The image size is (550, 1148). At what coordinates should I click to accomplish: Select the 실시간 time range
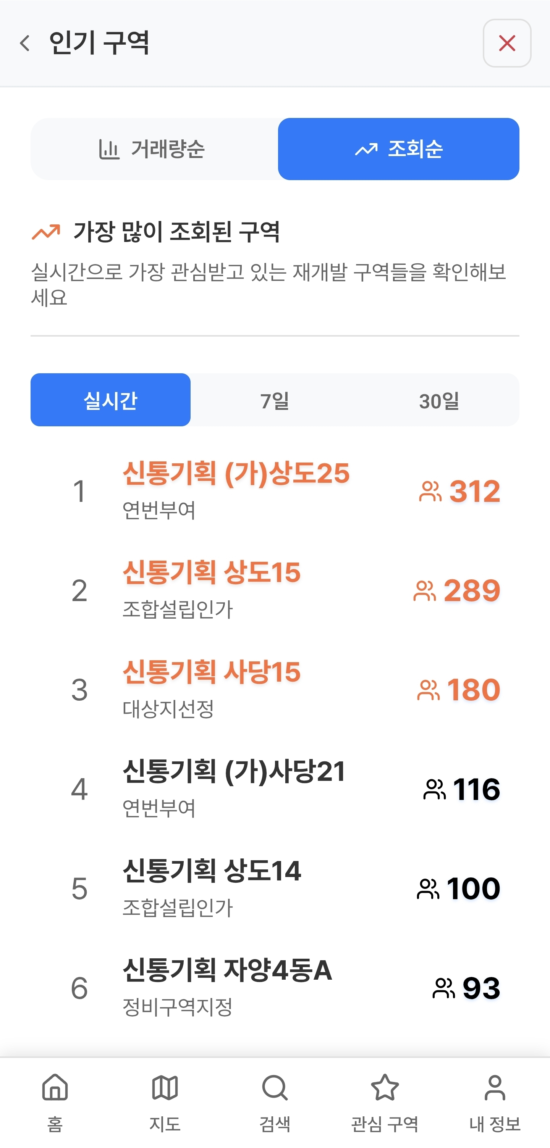click(110, 400)
